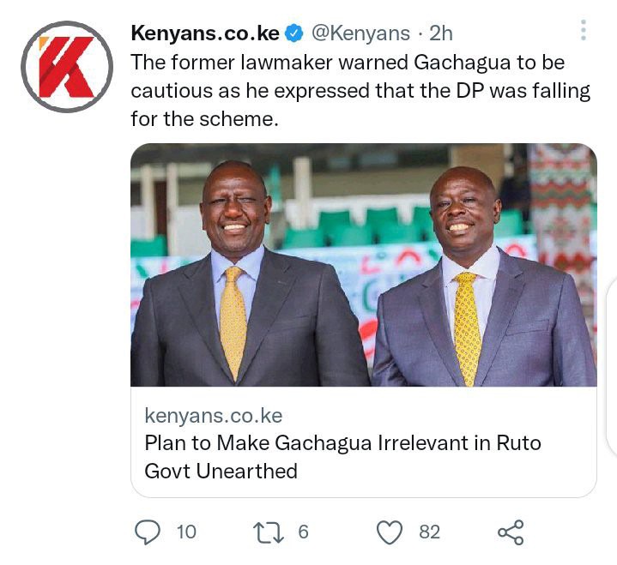Open the 'Plan to Make Gachagua Irrelevant' headline
617x565 pixels.
coord(342,457)
